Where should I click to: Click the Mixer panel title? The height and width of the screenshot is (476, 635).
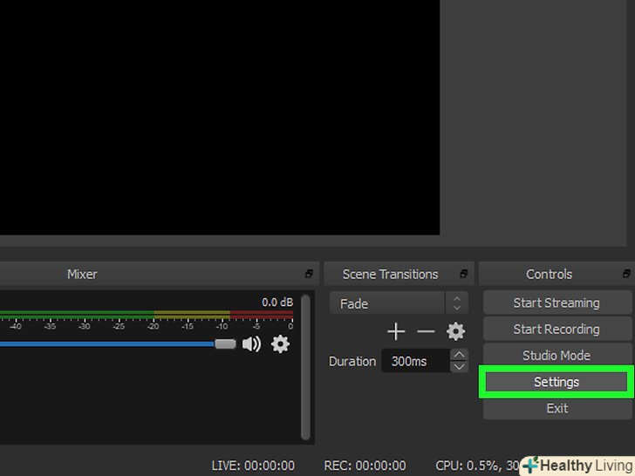point(82,274)
